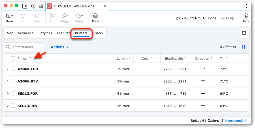Click the forward arrow of SEC13.FOR
Viewport: 255px width, 128px height.
(203, 93)
